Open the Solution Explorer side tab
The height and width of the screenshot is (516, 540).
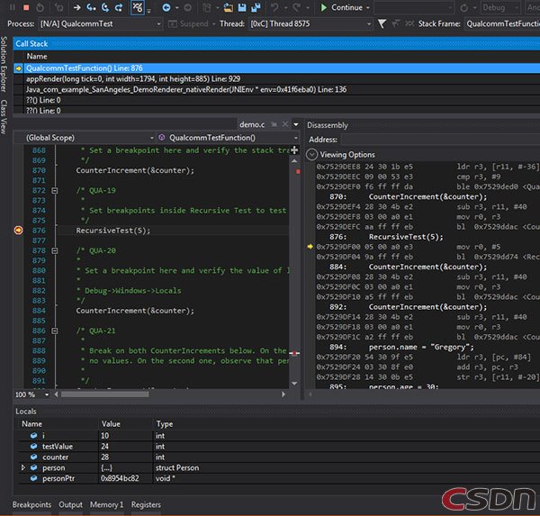[x=4, y=64]
